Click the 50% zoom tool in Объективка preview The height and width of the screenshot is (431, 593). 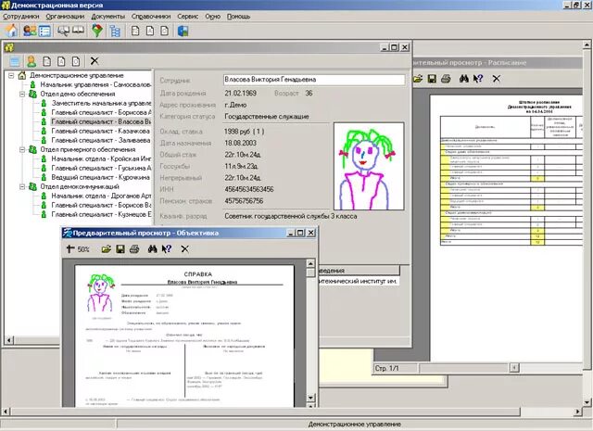[78, 249]
